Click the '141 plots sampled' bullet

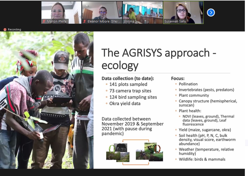(x=128, y=84)
